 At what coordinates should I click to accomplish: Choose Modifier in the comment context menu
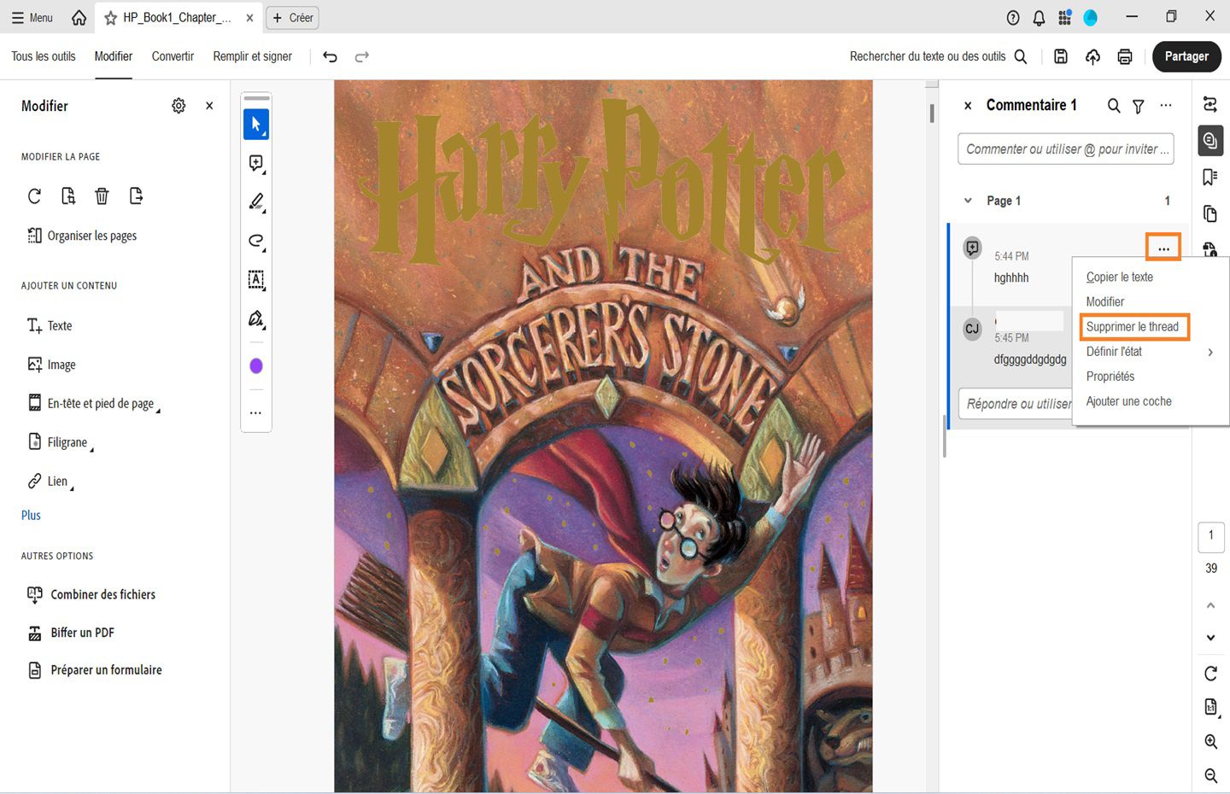coord(1105,302)
